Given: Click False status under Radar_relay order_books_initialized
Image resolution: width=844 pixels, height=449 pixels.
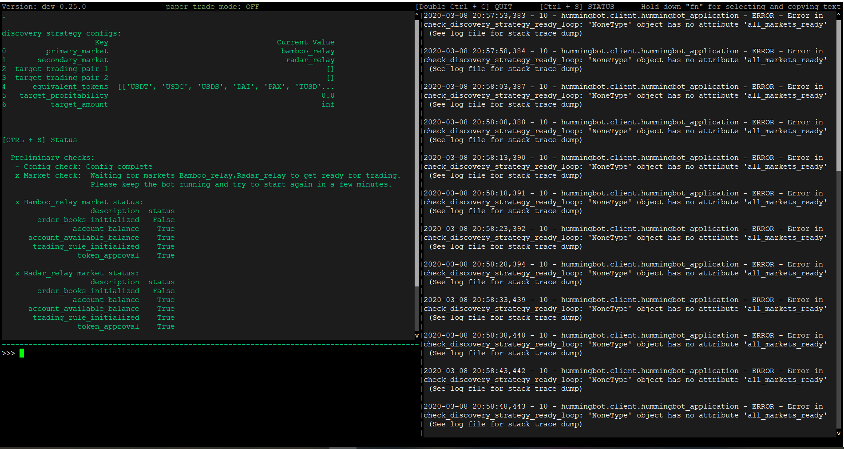Looking at the screenshot, I should [x=163, y=291].
